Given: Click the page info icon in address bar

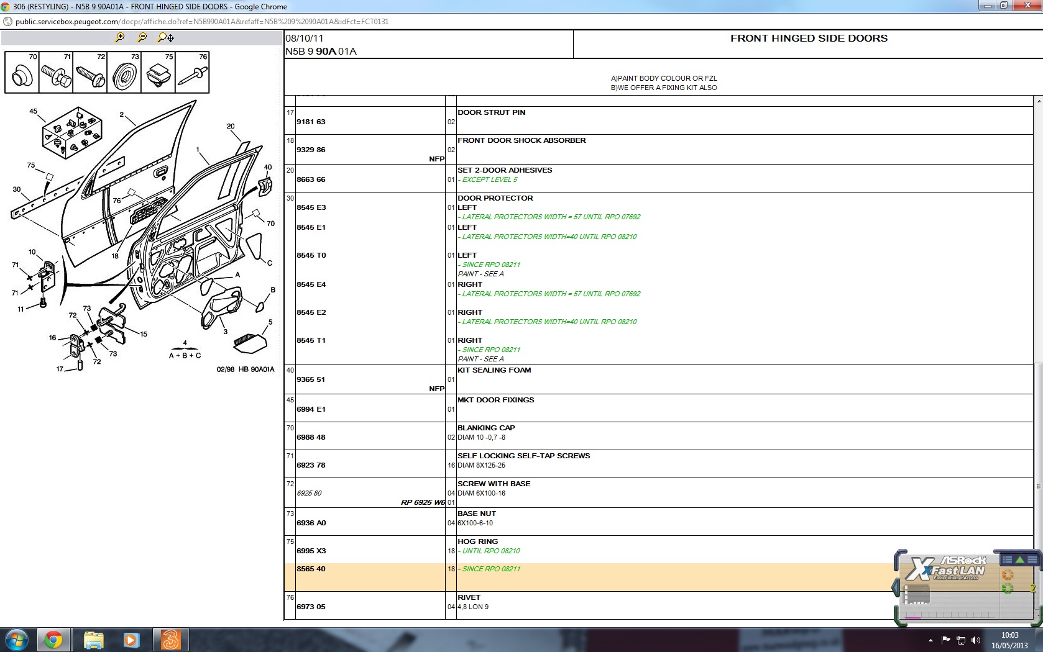Looking at the screenshot, I should click(x=7, y=21).
